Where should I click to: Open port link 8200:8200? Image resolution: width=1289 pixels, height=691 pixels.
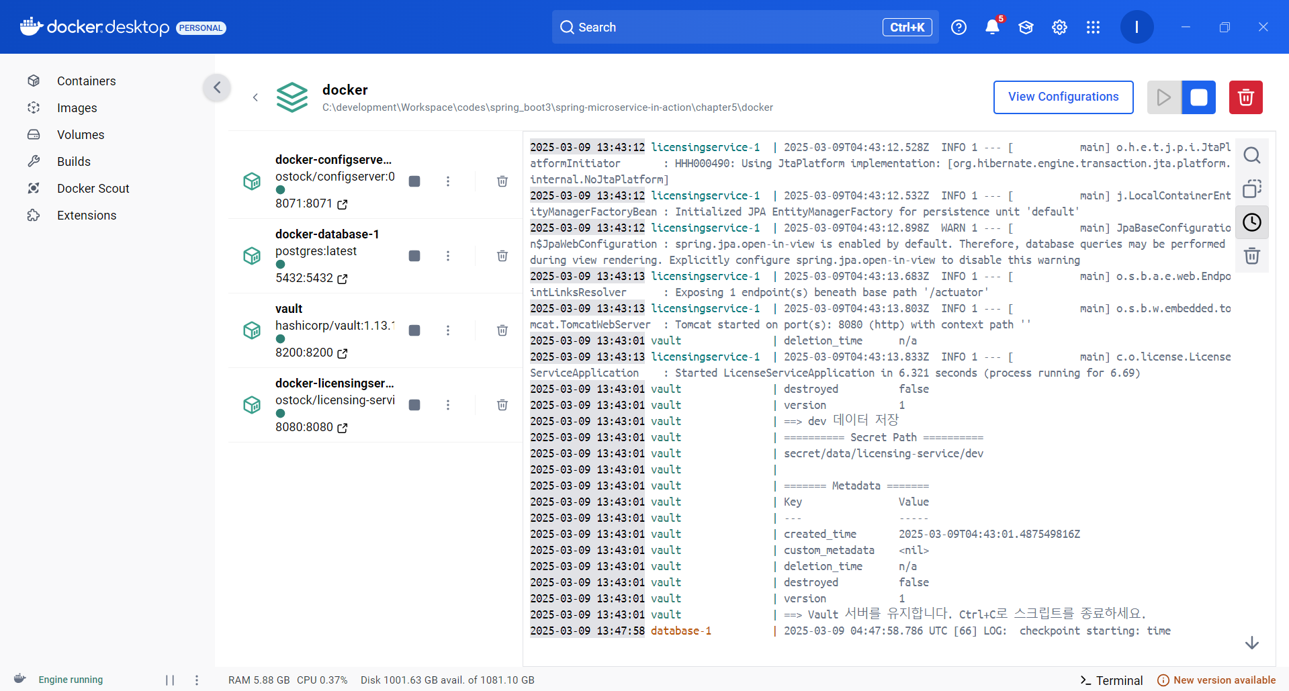[x=311, y=353]
